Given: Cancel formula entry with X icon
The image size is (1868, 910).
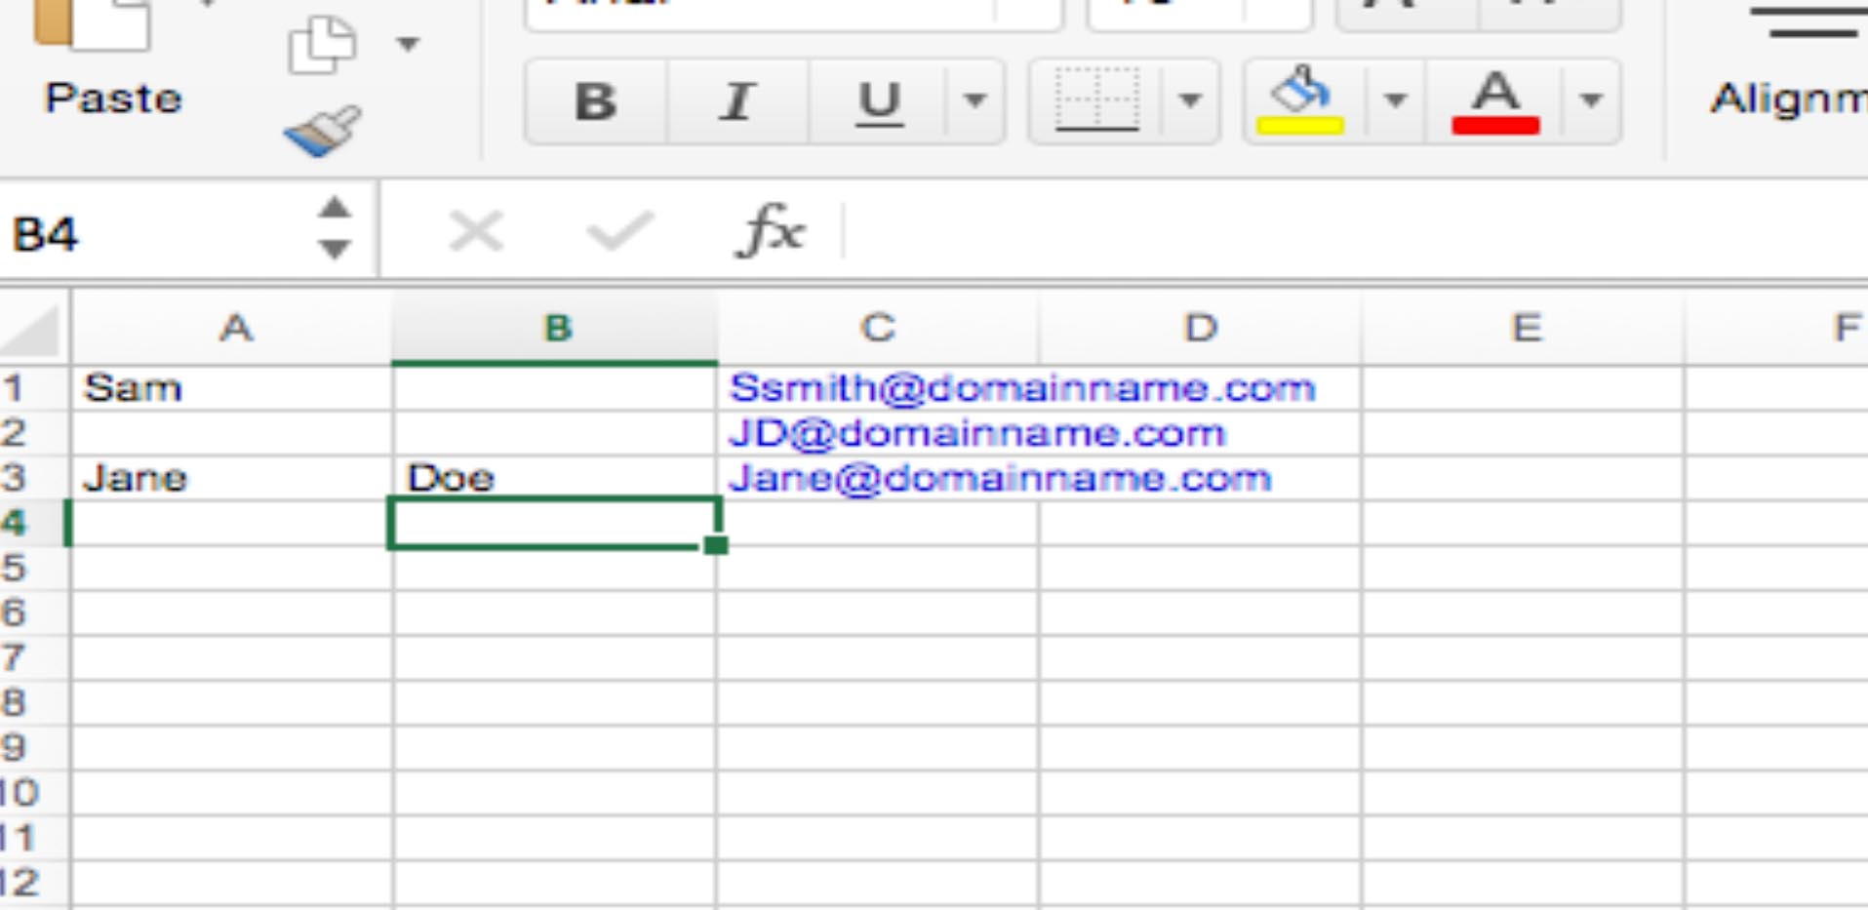Looking at the screenshot, I should tap(476, 232).
